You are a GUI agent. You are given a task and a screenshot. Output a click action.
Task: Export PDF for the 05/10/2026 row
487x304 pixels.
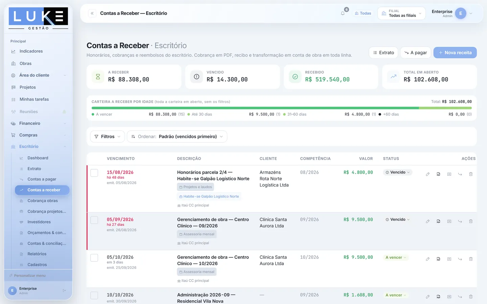point(439,259)
